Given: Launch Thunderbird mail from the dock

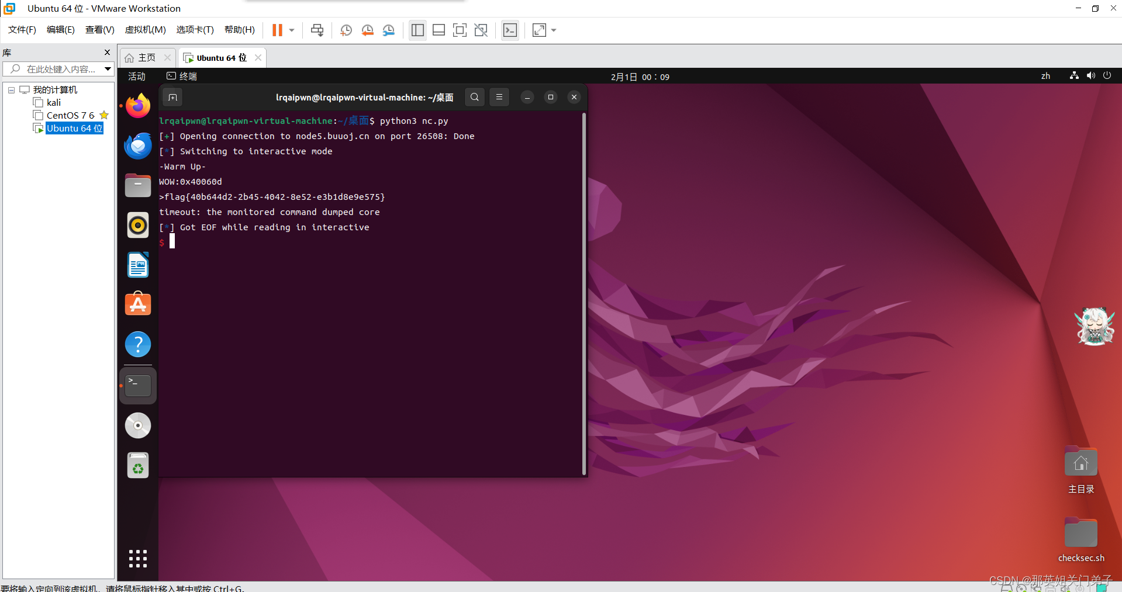Looking at the screenshot, I should click(138, 146).
